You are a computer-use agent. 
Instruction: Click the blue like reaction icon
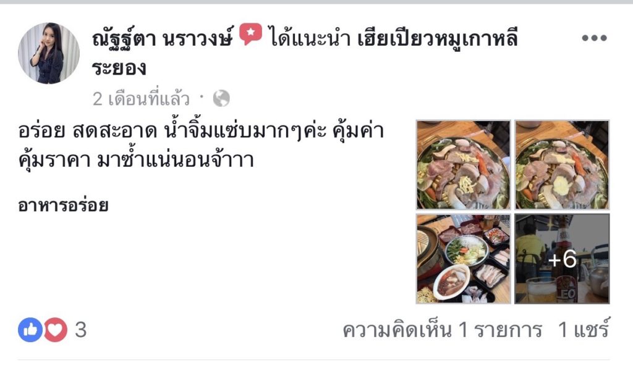30,330
